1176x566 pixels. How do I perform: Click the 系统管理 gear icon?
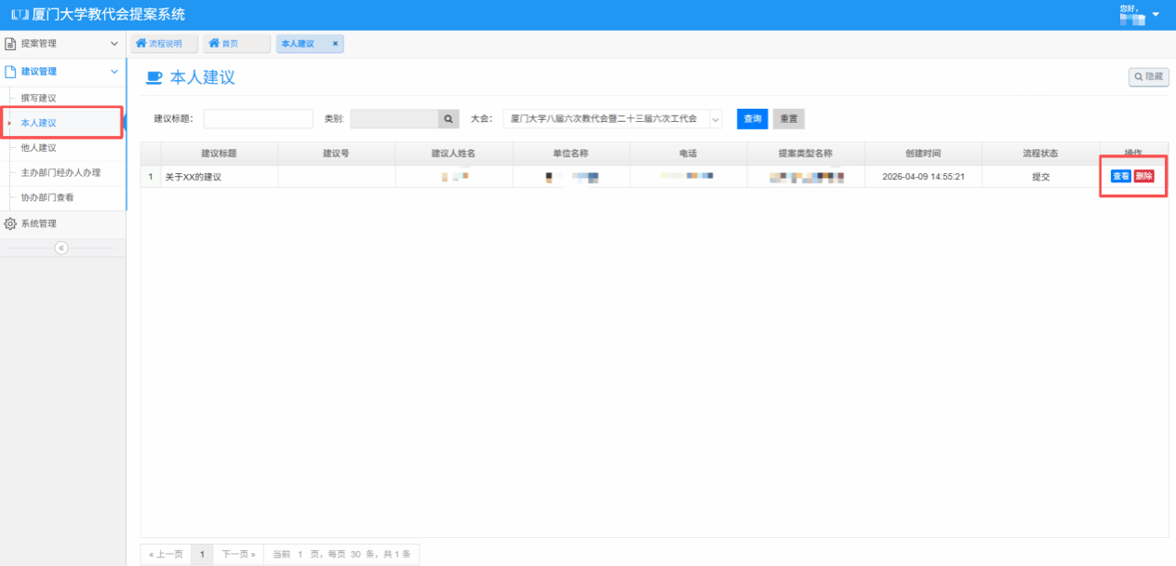coord(10,223)
